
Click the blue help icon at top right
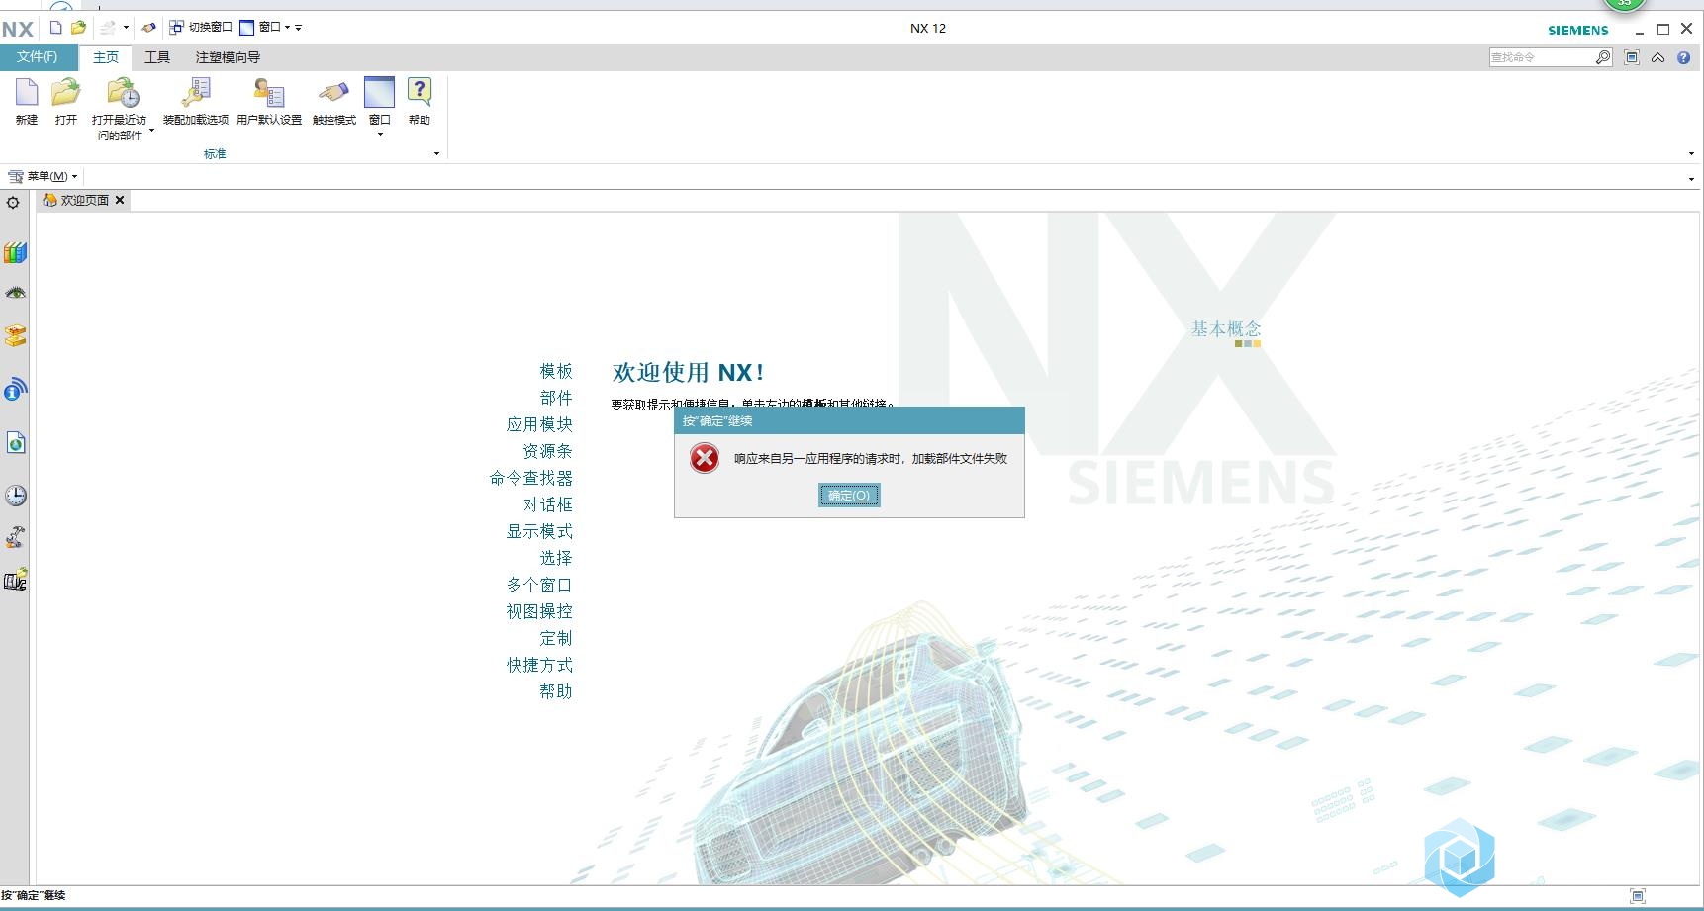(1684, 58)
